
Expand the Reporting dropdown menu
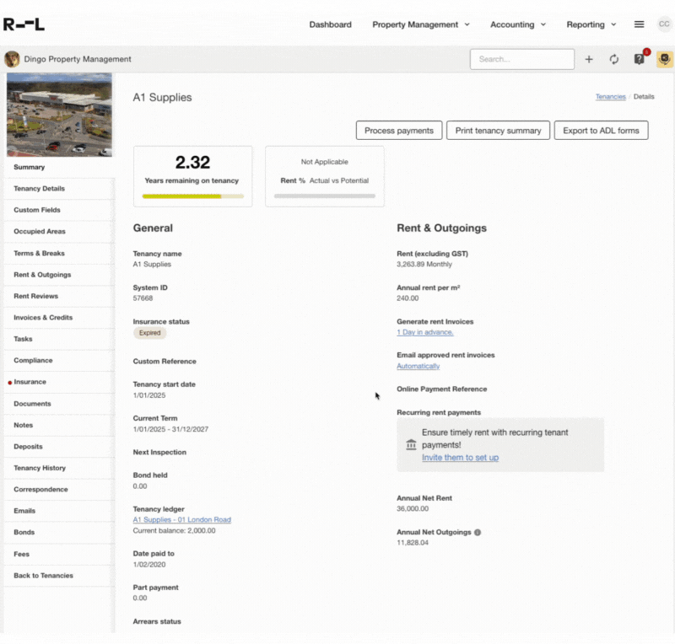[591, 24]
